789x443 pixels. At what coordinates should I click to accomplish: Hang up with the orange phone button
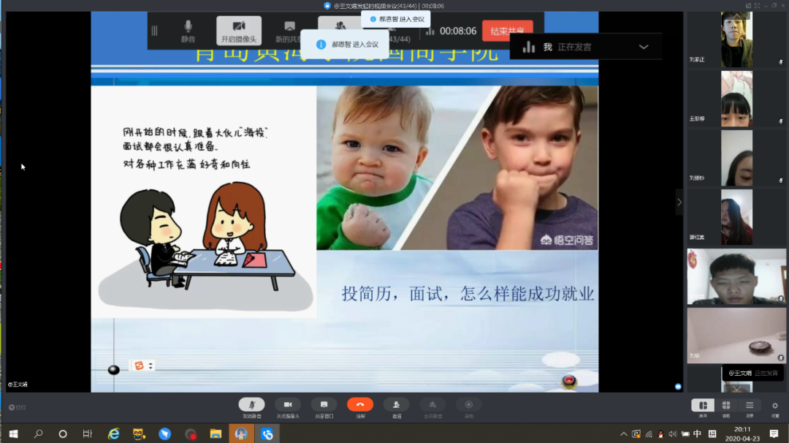(x=360, y=405)
